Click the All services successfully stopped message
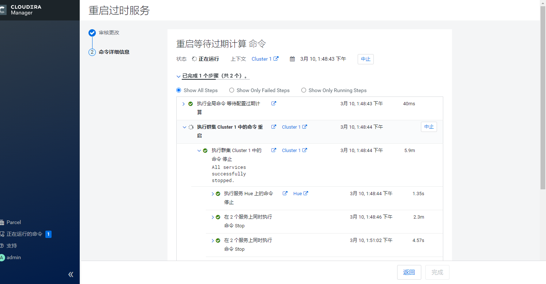 [229, 174]
